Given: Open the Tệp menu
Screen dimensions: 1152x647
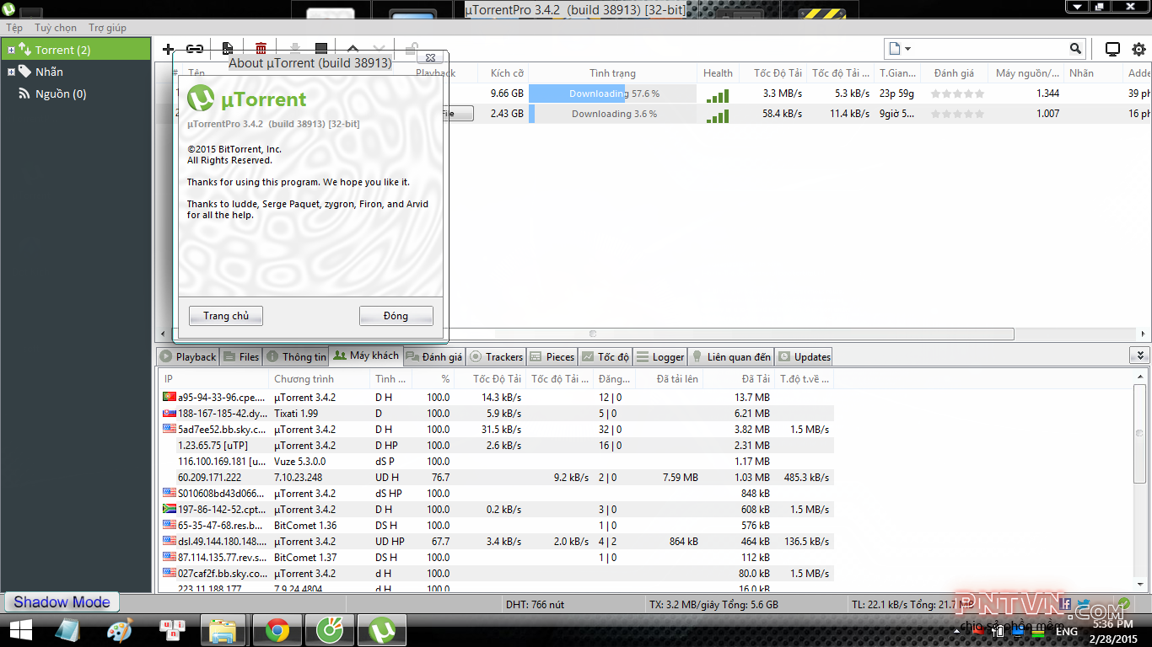Looking at the screenshot, I should (x=14, y=28).
